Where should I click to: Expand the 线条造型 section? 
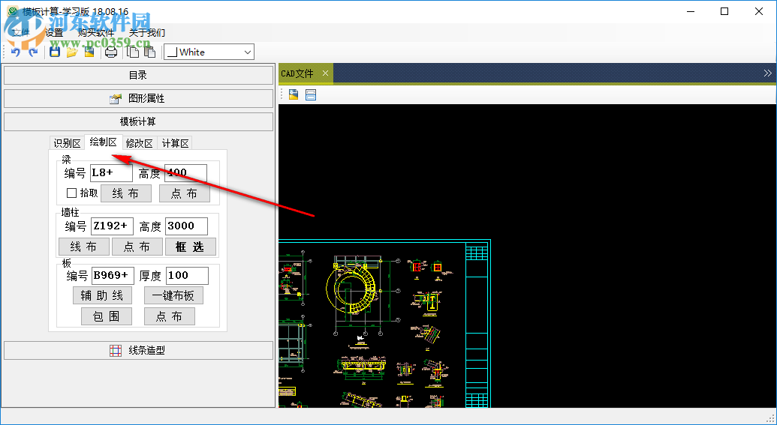[138, 350]
